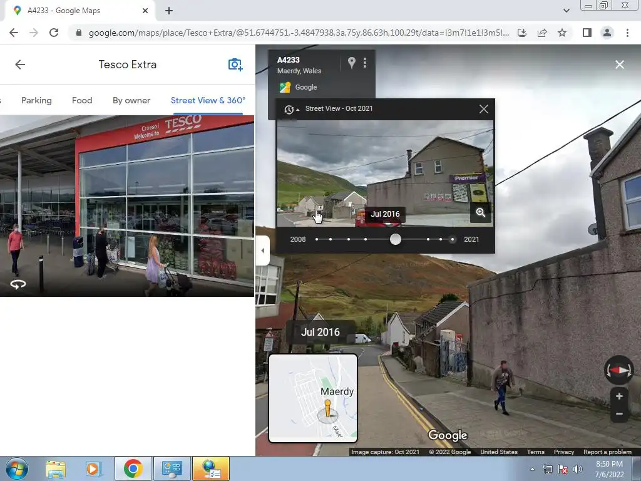Screen dimensions: 641x481
Task: Reload the page
Action: (x=54, y=33)
